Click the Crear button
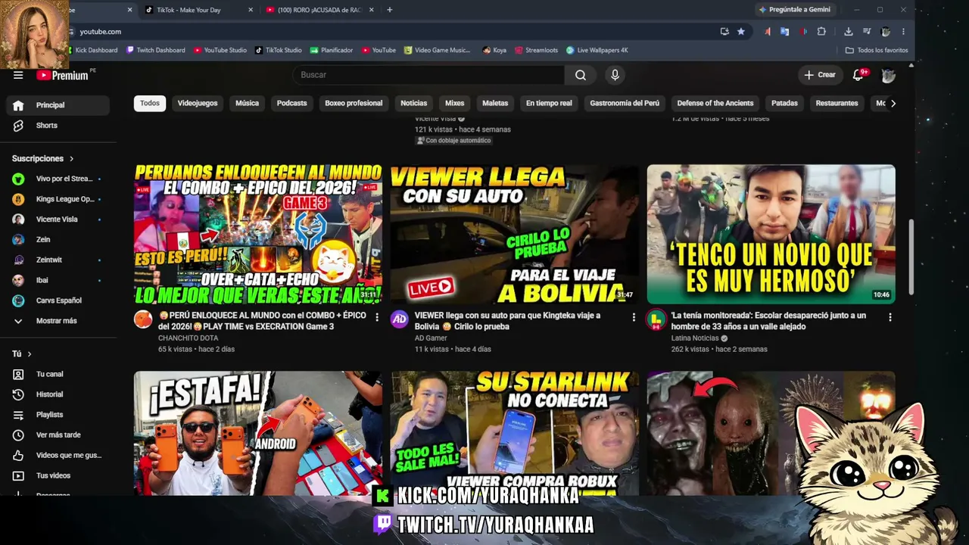 [820, 75]
